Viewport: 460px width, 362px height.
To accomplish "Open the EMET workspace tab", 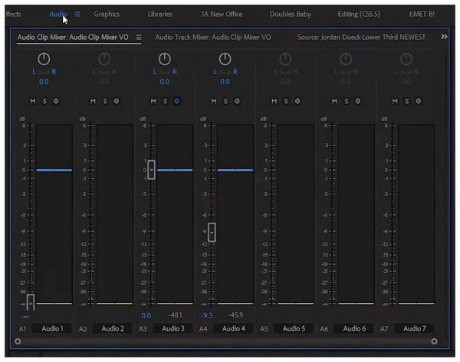I will coord(422,14).
